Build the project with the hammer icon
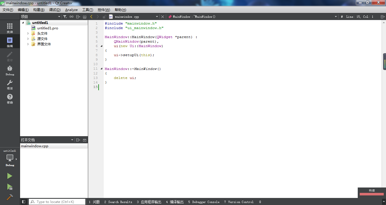This screenshot has height=205, width=386. (x=10, y=197)
